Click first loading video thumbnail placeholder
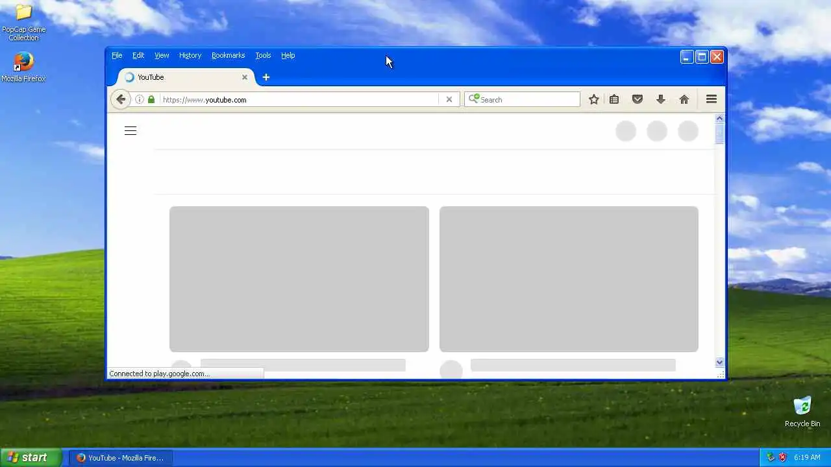The height and width of the screenshot is (467, 831). (299, 279)
